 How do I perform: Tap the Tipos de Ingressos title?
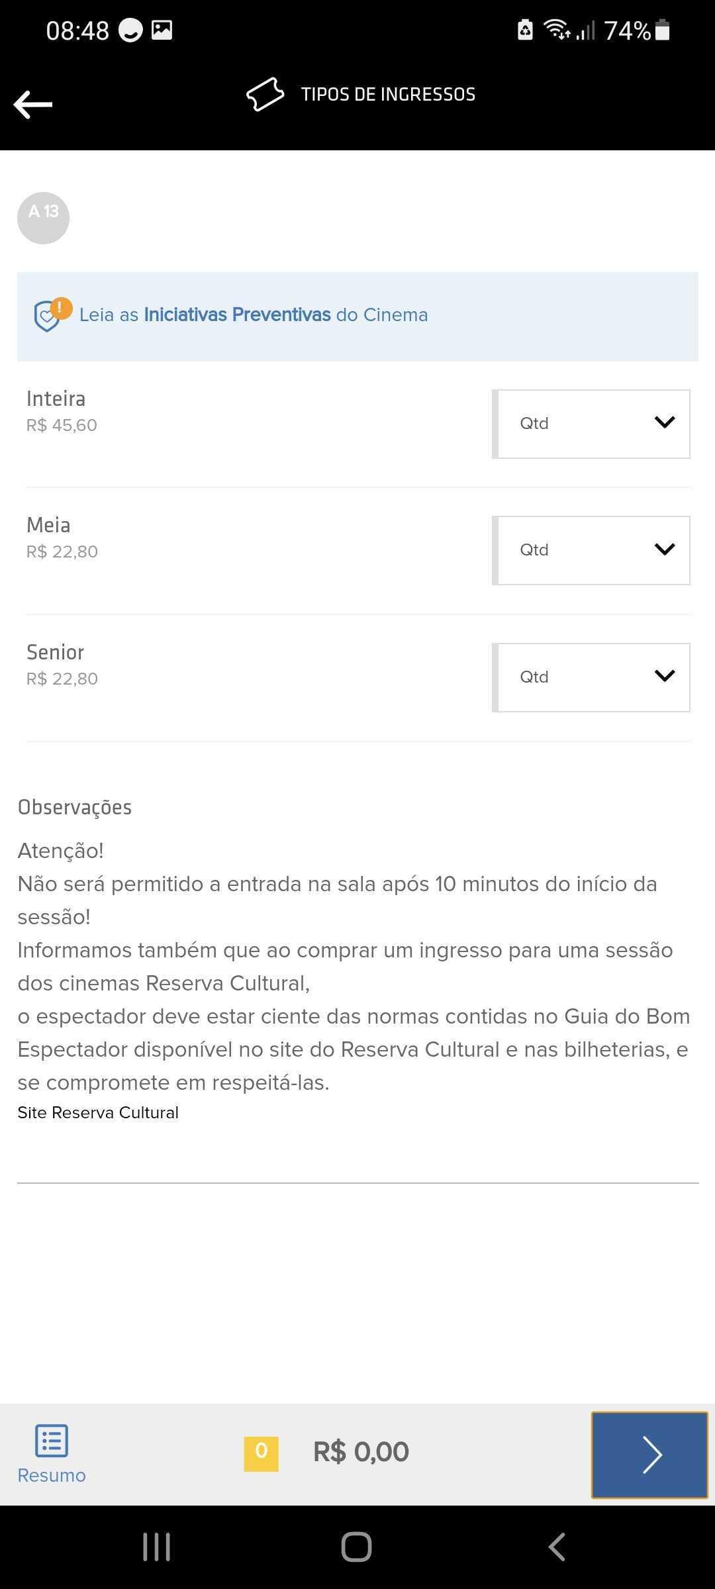point(388,94)
